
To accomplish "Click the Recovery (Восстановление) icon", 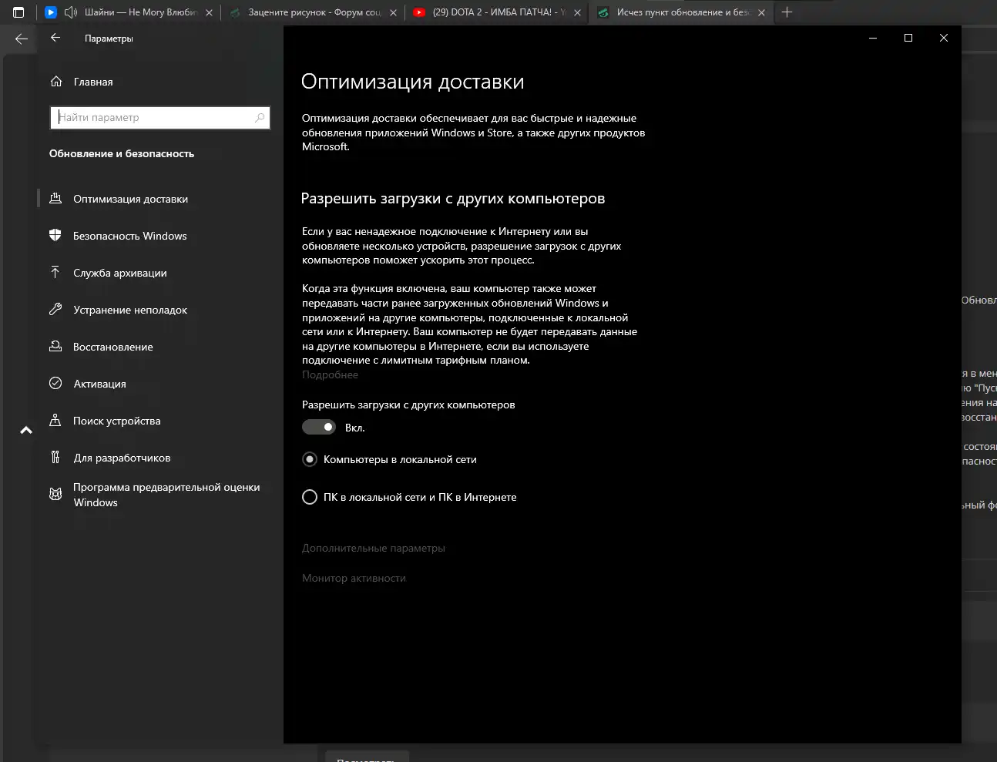I will coord(55,347).
